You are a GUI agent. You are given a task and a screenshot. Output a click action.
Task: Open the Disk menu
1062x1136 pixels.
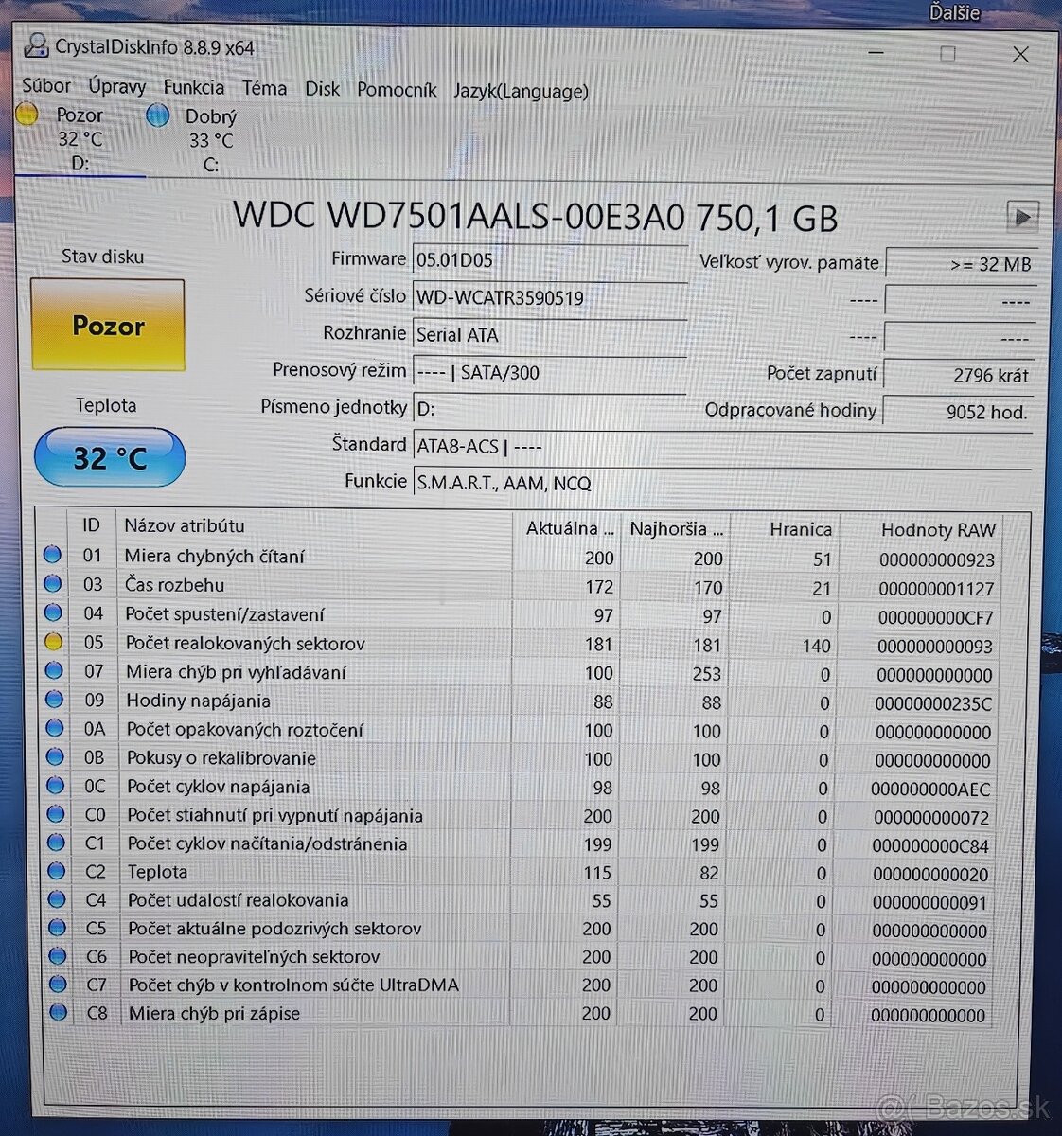point(322,88)
